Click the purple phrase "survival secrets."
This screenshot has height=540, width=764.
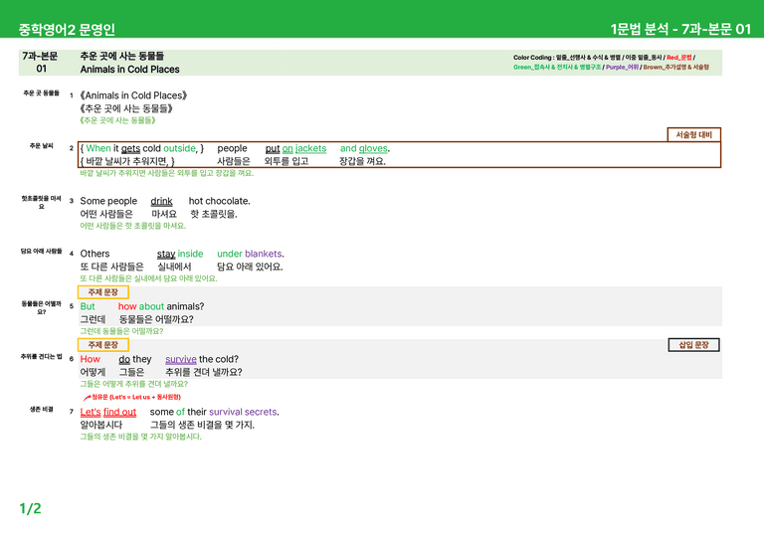(x=244, y=412)
